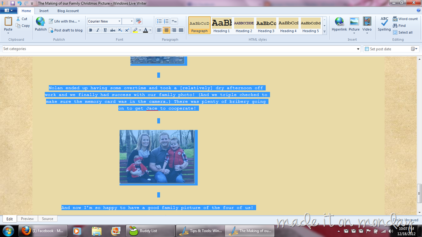Viewport: 422px width, 237px height.
Task: Toggle bold formatting
Action: (91, 30)
